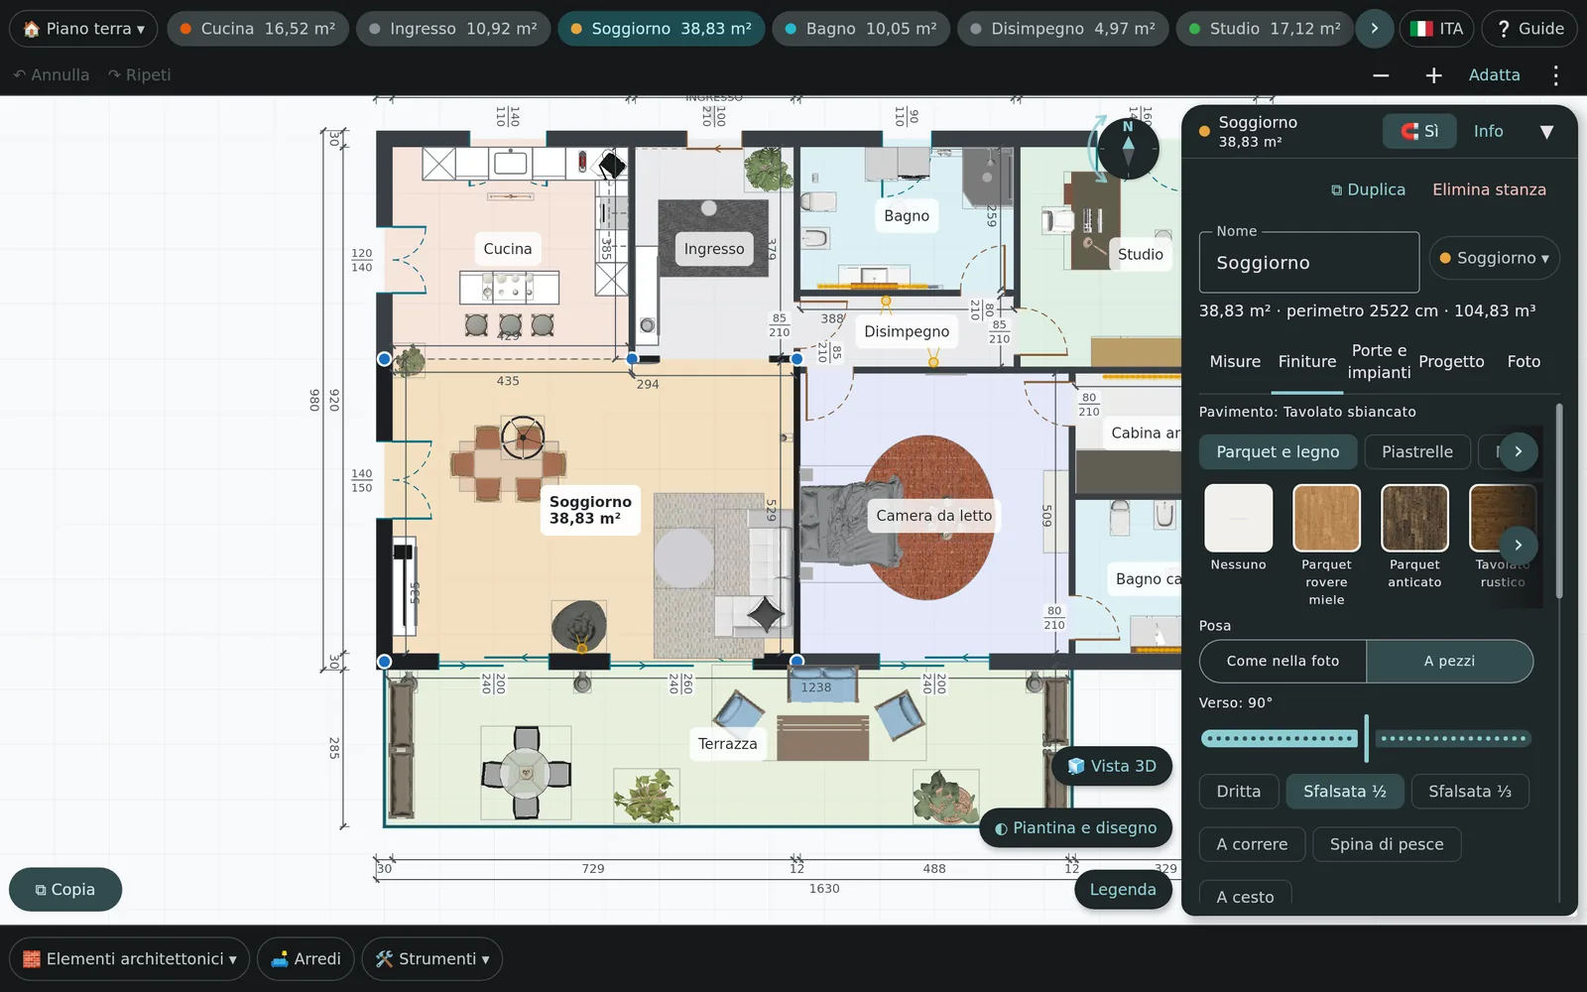Pick the Parquet rovere miele floor swatch

point(1326,517)
